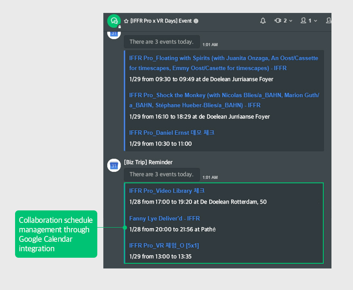Screen dimensions: 353x290
Task: Open the Fanny Lye Deliver'd - IFFR link
Action: point(164,218)
